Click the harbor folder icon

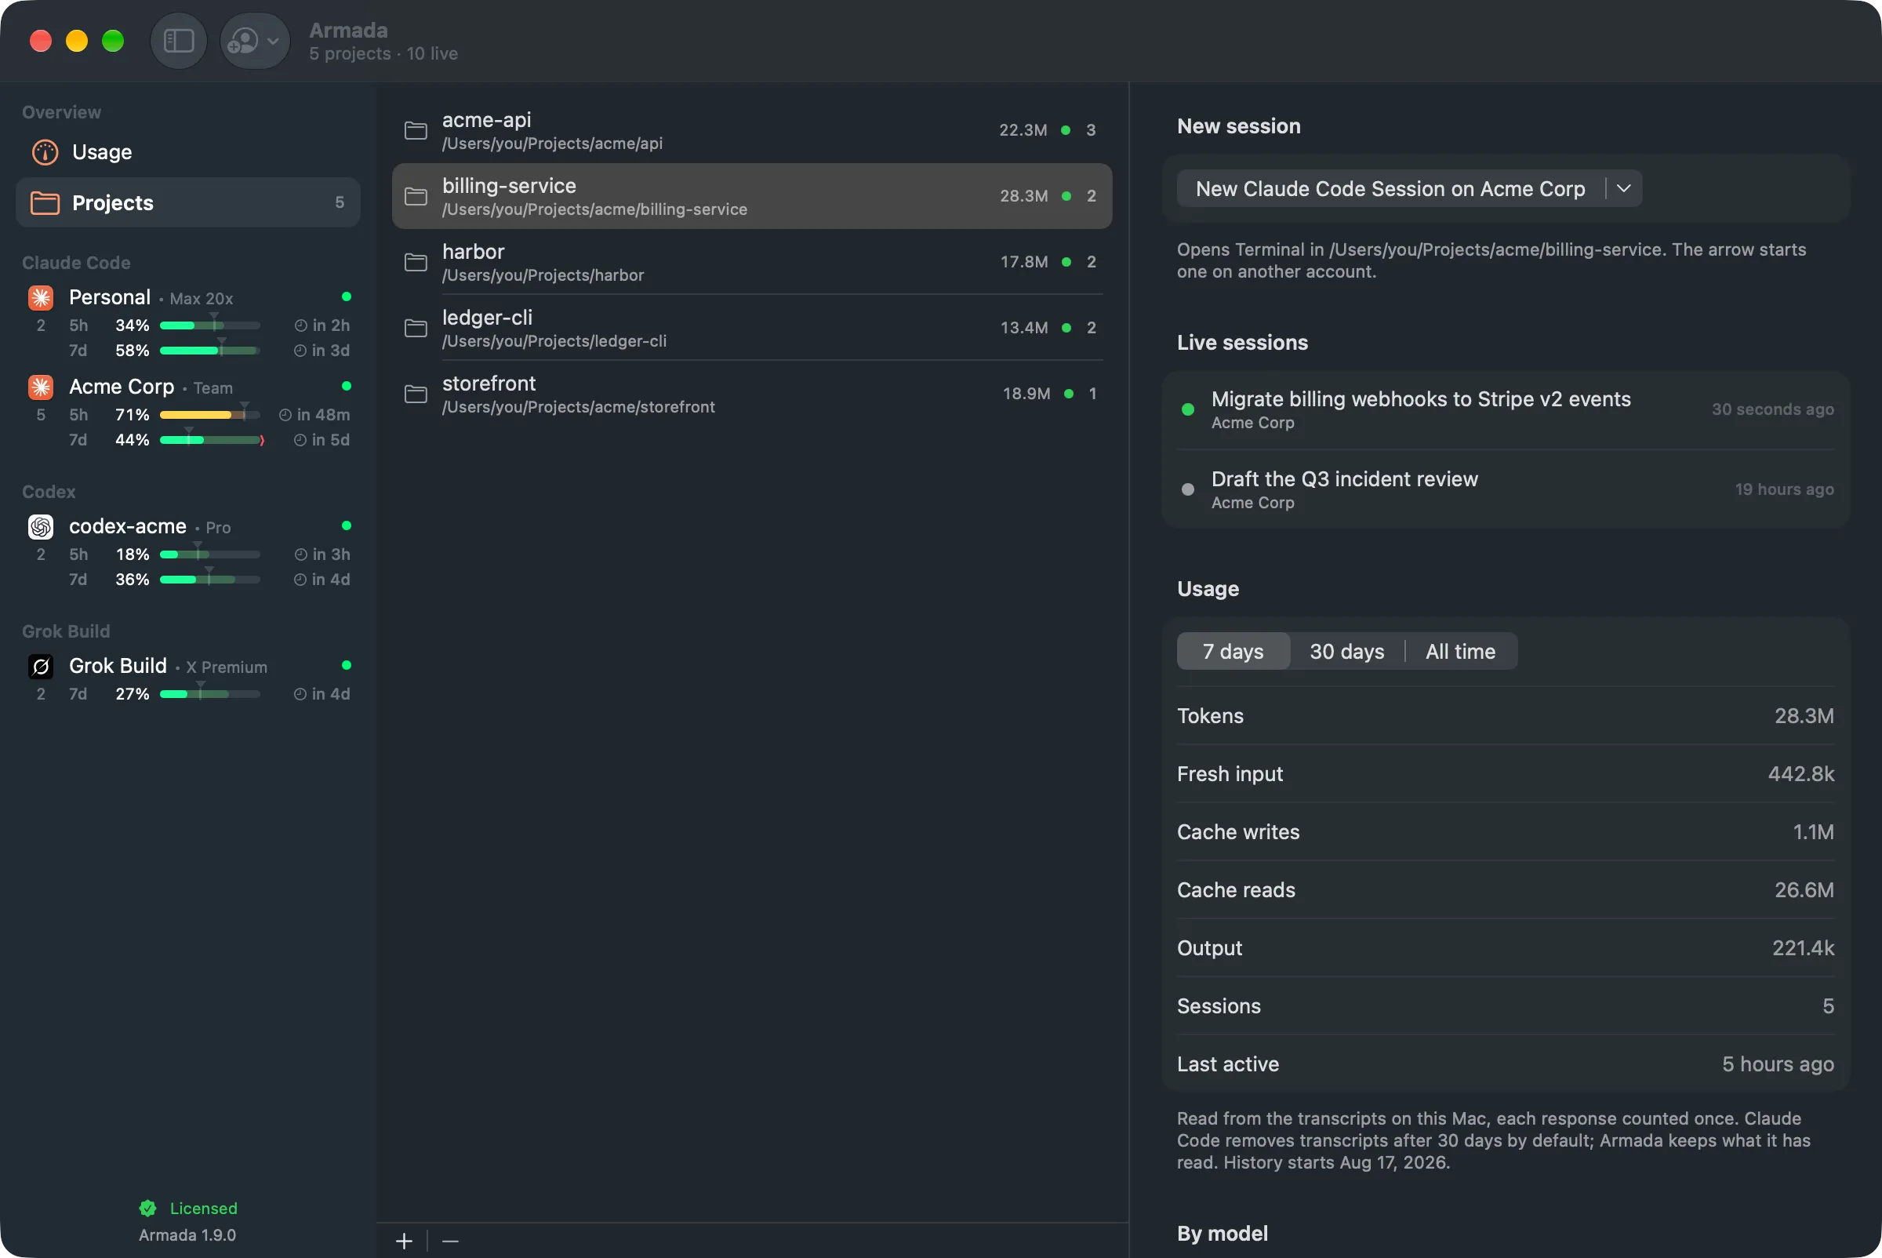[x=416, y=261]
